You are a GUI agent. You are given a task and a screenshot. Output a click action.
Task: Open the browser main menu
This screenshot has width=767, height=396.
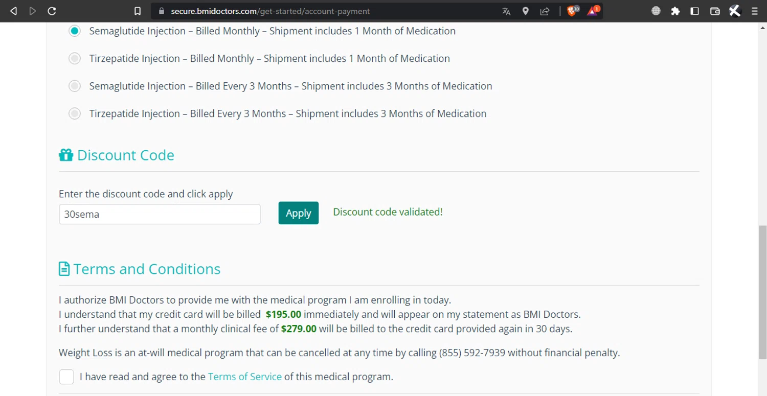click(x=755, y=11)
